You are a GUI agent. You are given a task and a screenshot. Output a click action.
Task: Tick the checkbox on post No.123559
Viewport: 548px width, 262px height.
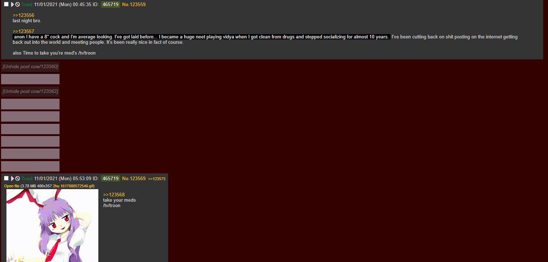coord(6,4)
